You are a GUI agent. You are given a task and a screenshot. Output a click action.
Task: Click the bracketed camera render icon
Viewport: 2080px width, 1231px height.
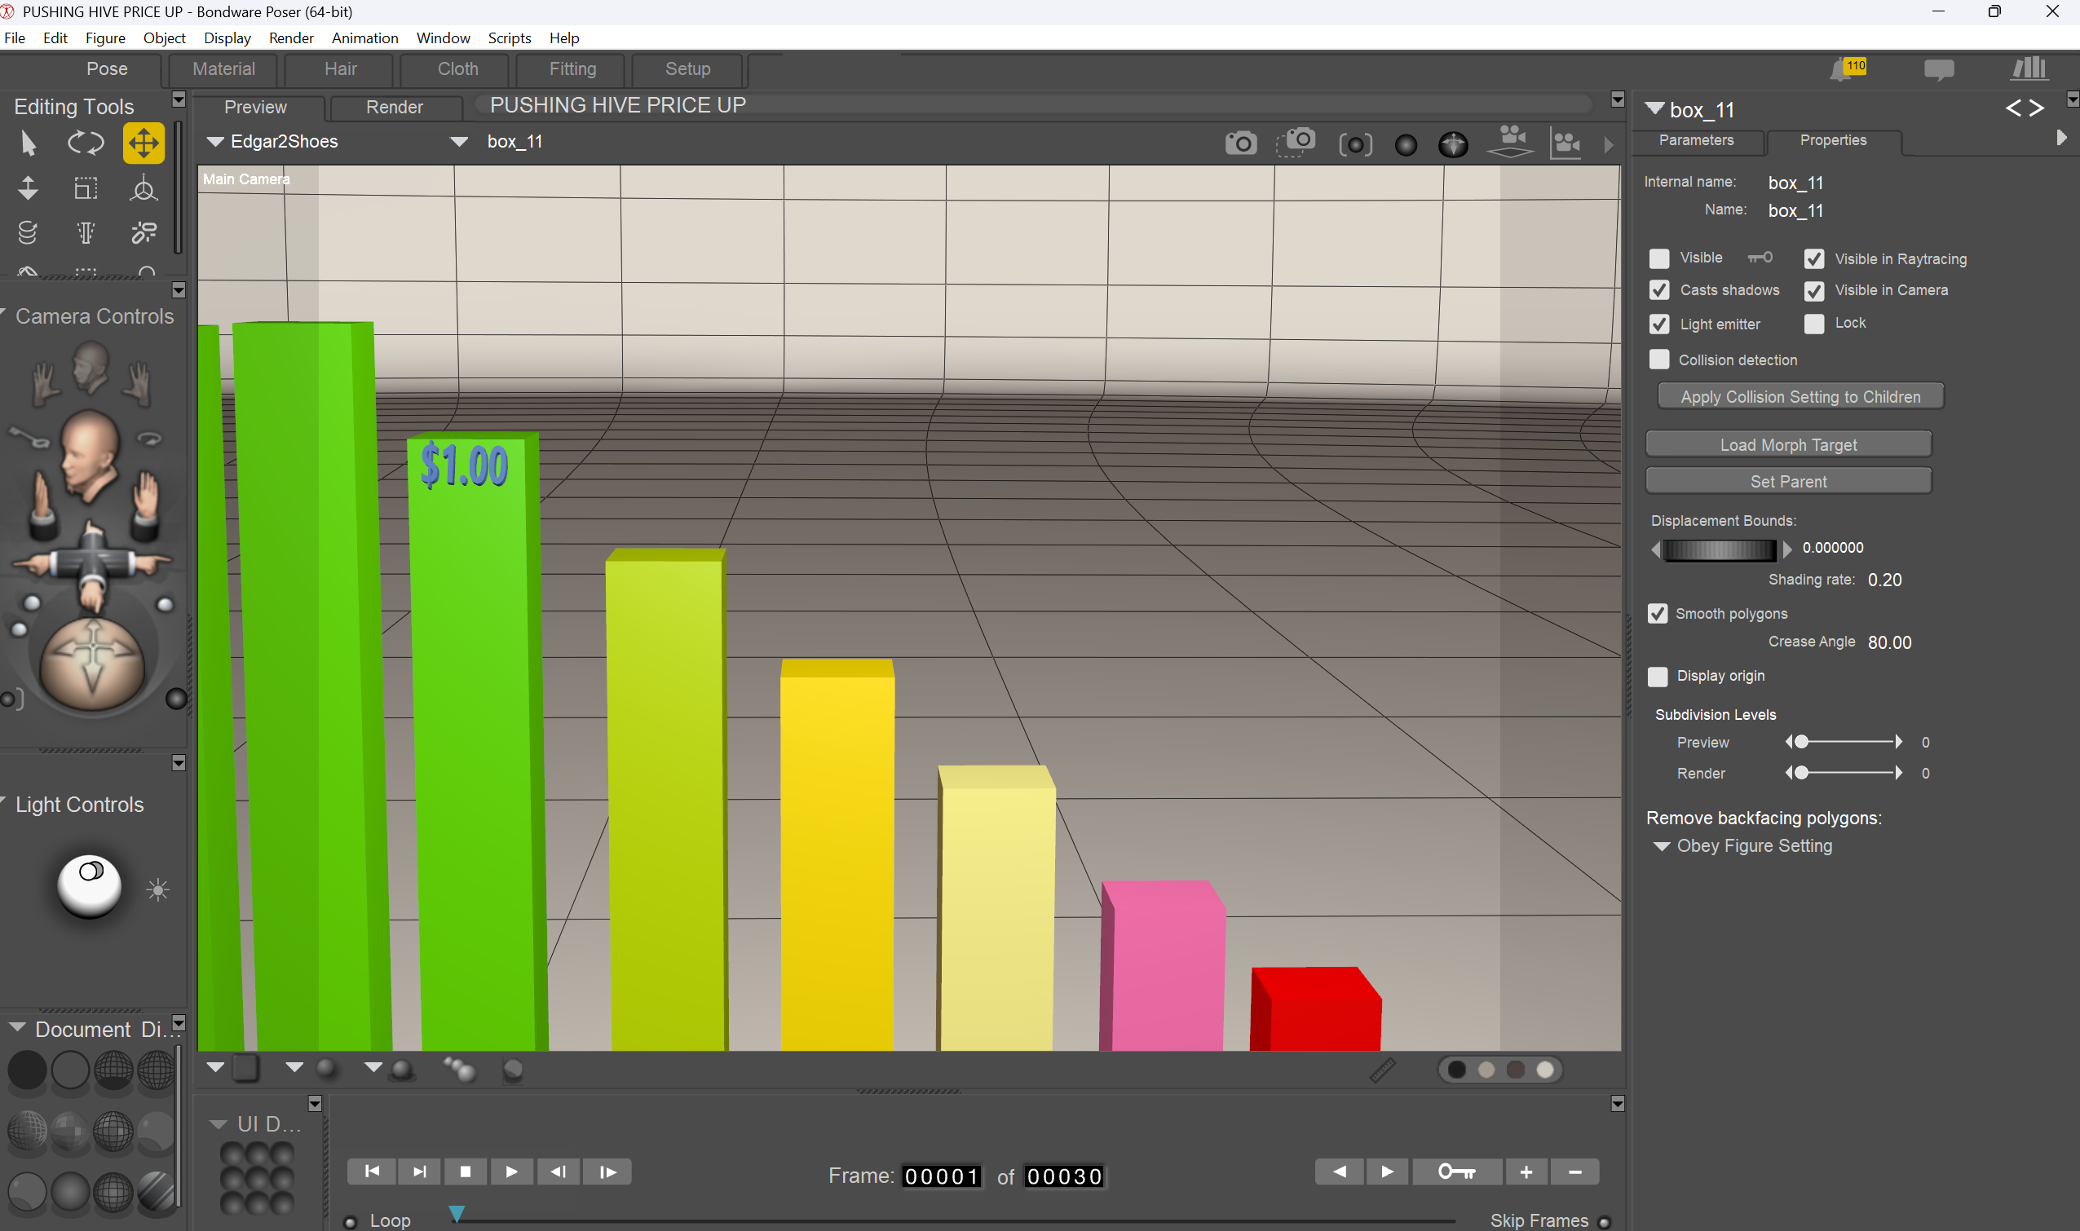(1355, 144)
